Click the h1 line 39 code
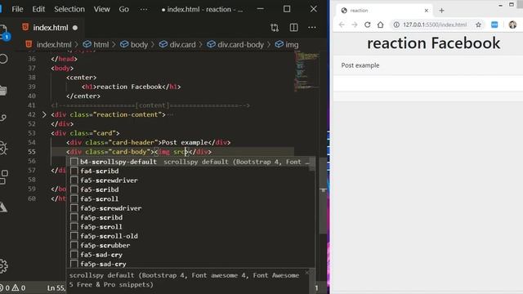The height and width of the screenshot is (294, 523). tap(131, 87)
